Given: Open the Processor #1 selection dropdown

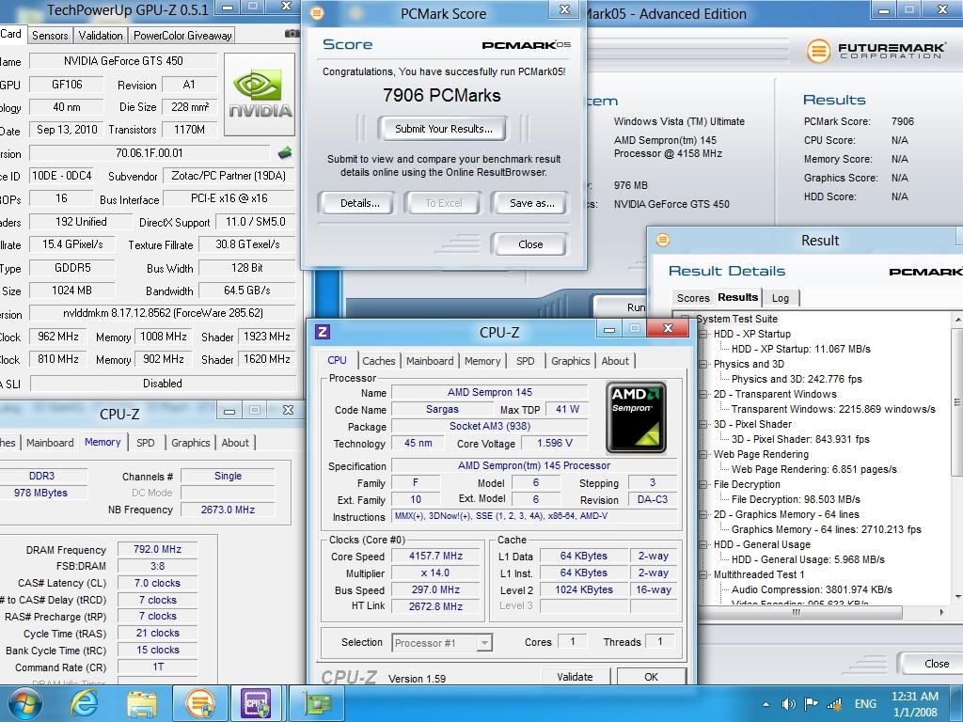Looking at the screenshot, I should (x=484, y=643).
